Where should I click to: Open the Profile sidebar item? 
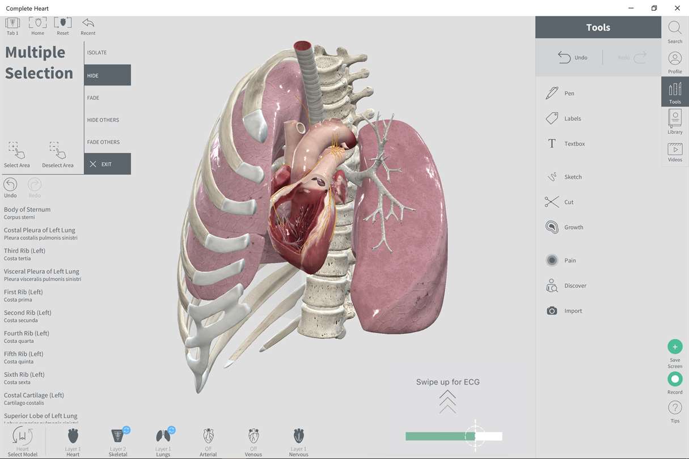675,62
